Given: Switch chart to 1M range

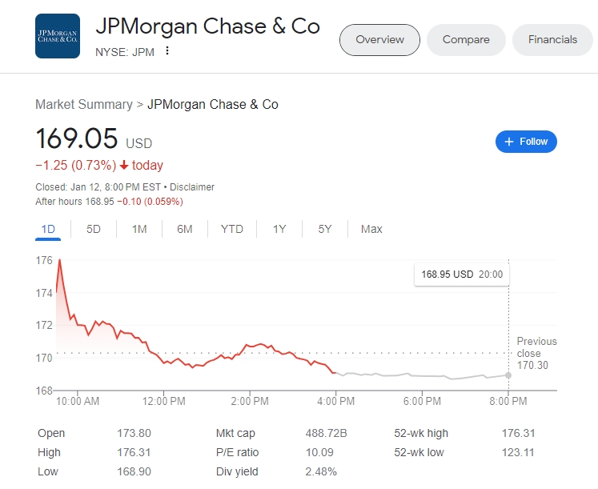Looking at the screenshot, I should (139, 229).
